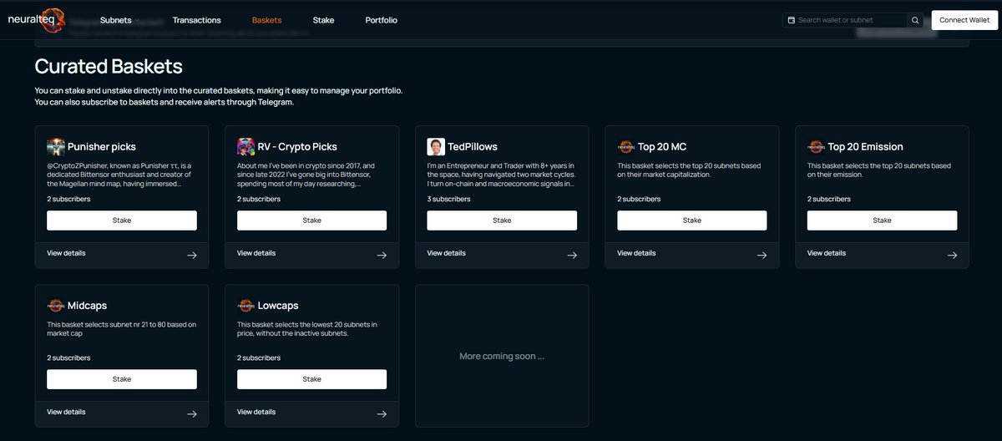The image size is (1002, 441).
Task: Stake into the Top 20 MC basket
Action: coord(692,220)
